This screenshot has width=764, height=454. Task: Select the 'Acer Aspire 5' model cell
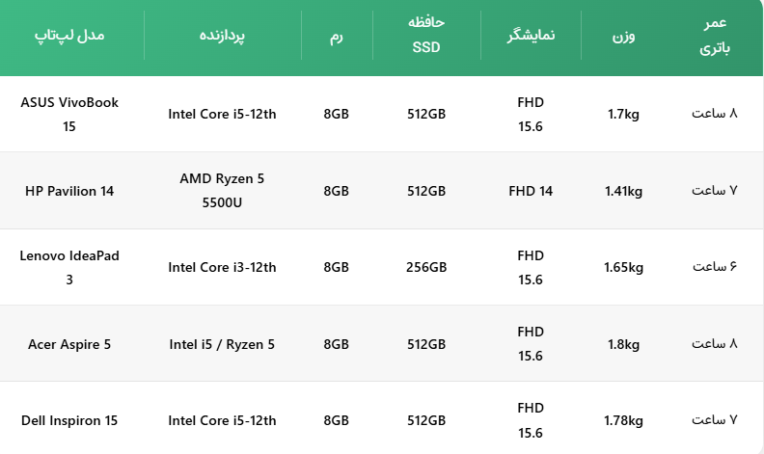coord(69,344)
